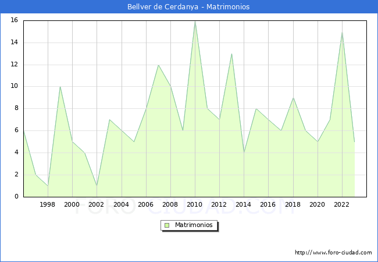The height and width of the screenshot is (262, 378).
Task: Click the y-axis value 8
Action: click(x=16, y=108)
